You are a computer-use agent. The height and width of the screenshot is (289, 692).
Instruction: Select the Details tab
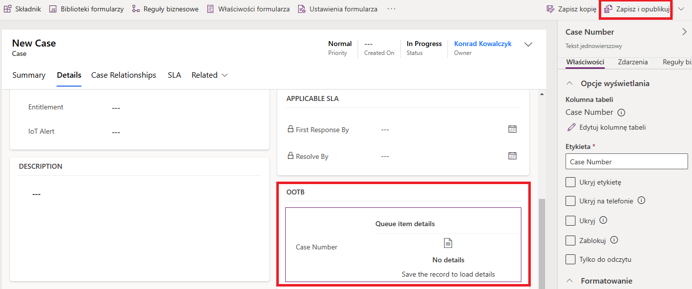tap(69, 75)
